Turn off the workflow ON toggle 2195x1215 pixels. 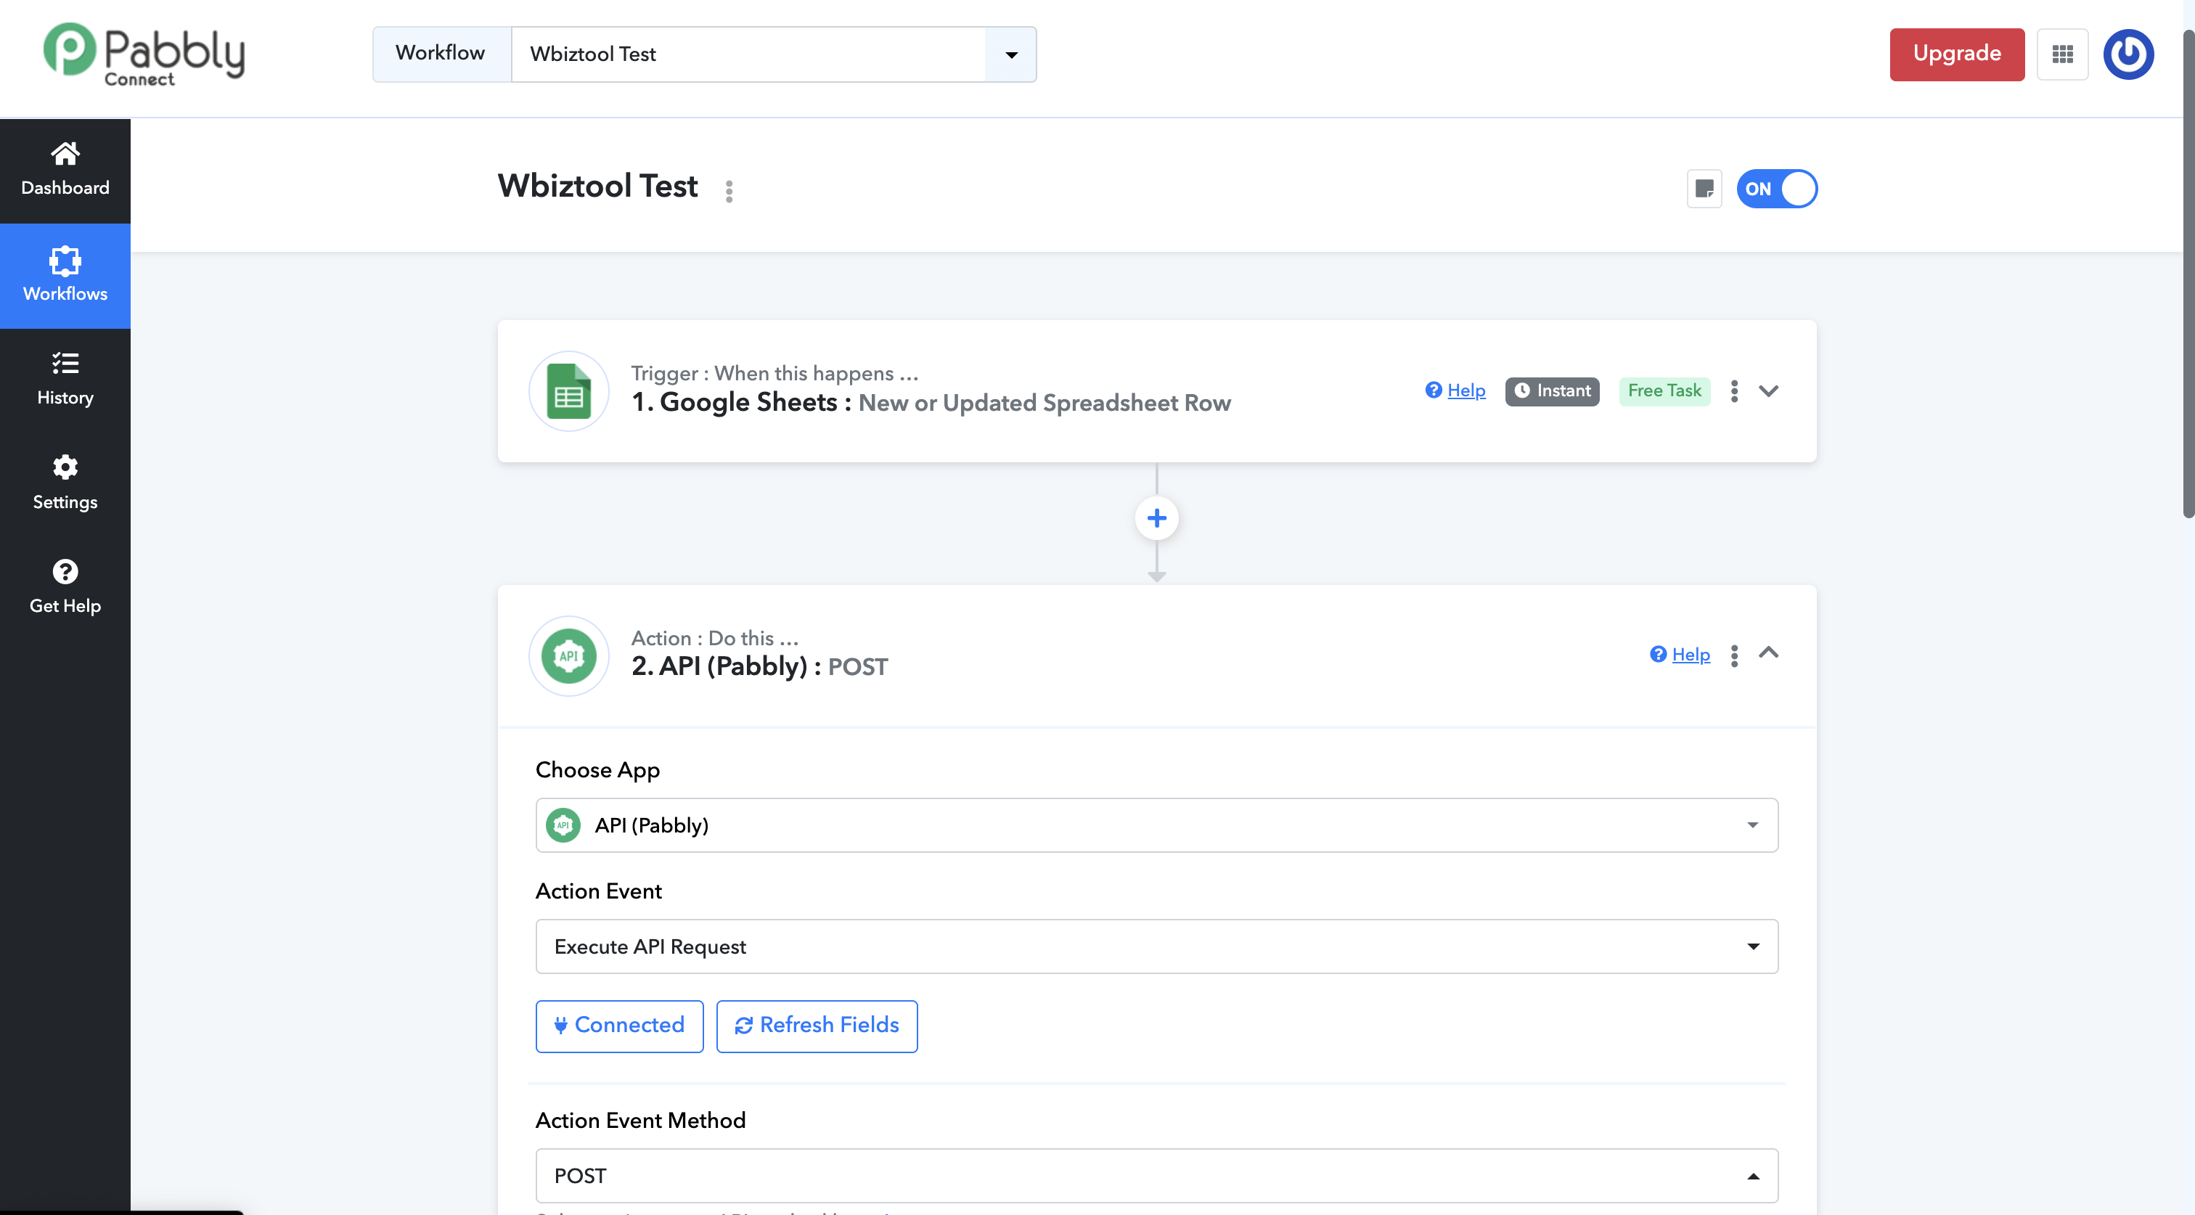(1777, 188)
